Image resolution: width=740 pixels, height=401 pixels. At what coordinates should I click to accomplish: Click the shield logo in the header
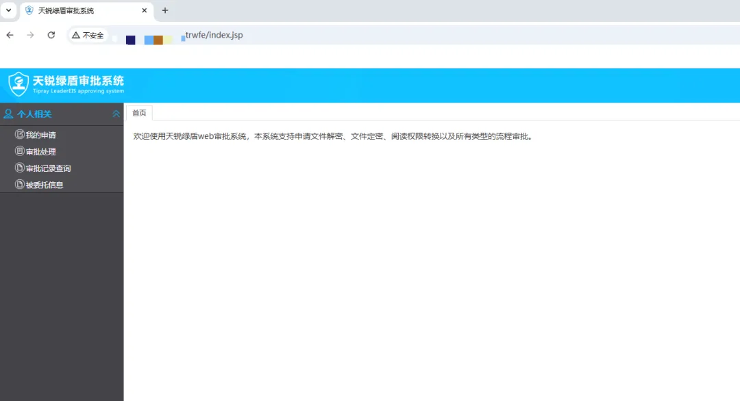tap(18, 84)
